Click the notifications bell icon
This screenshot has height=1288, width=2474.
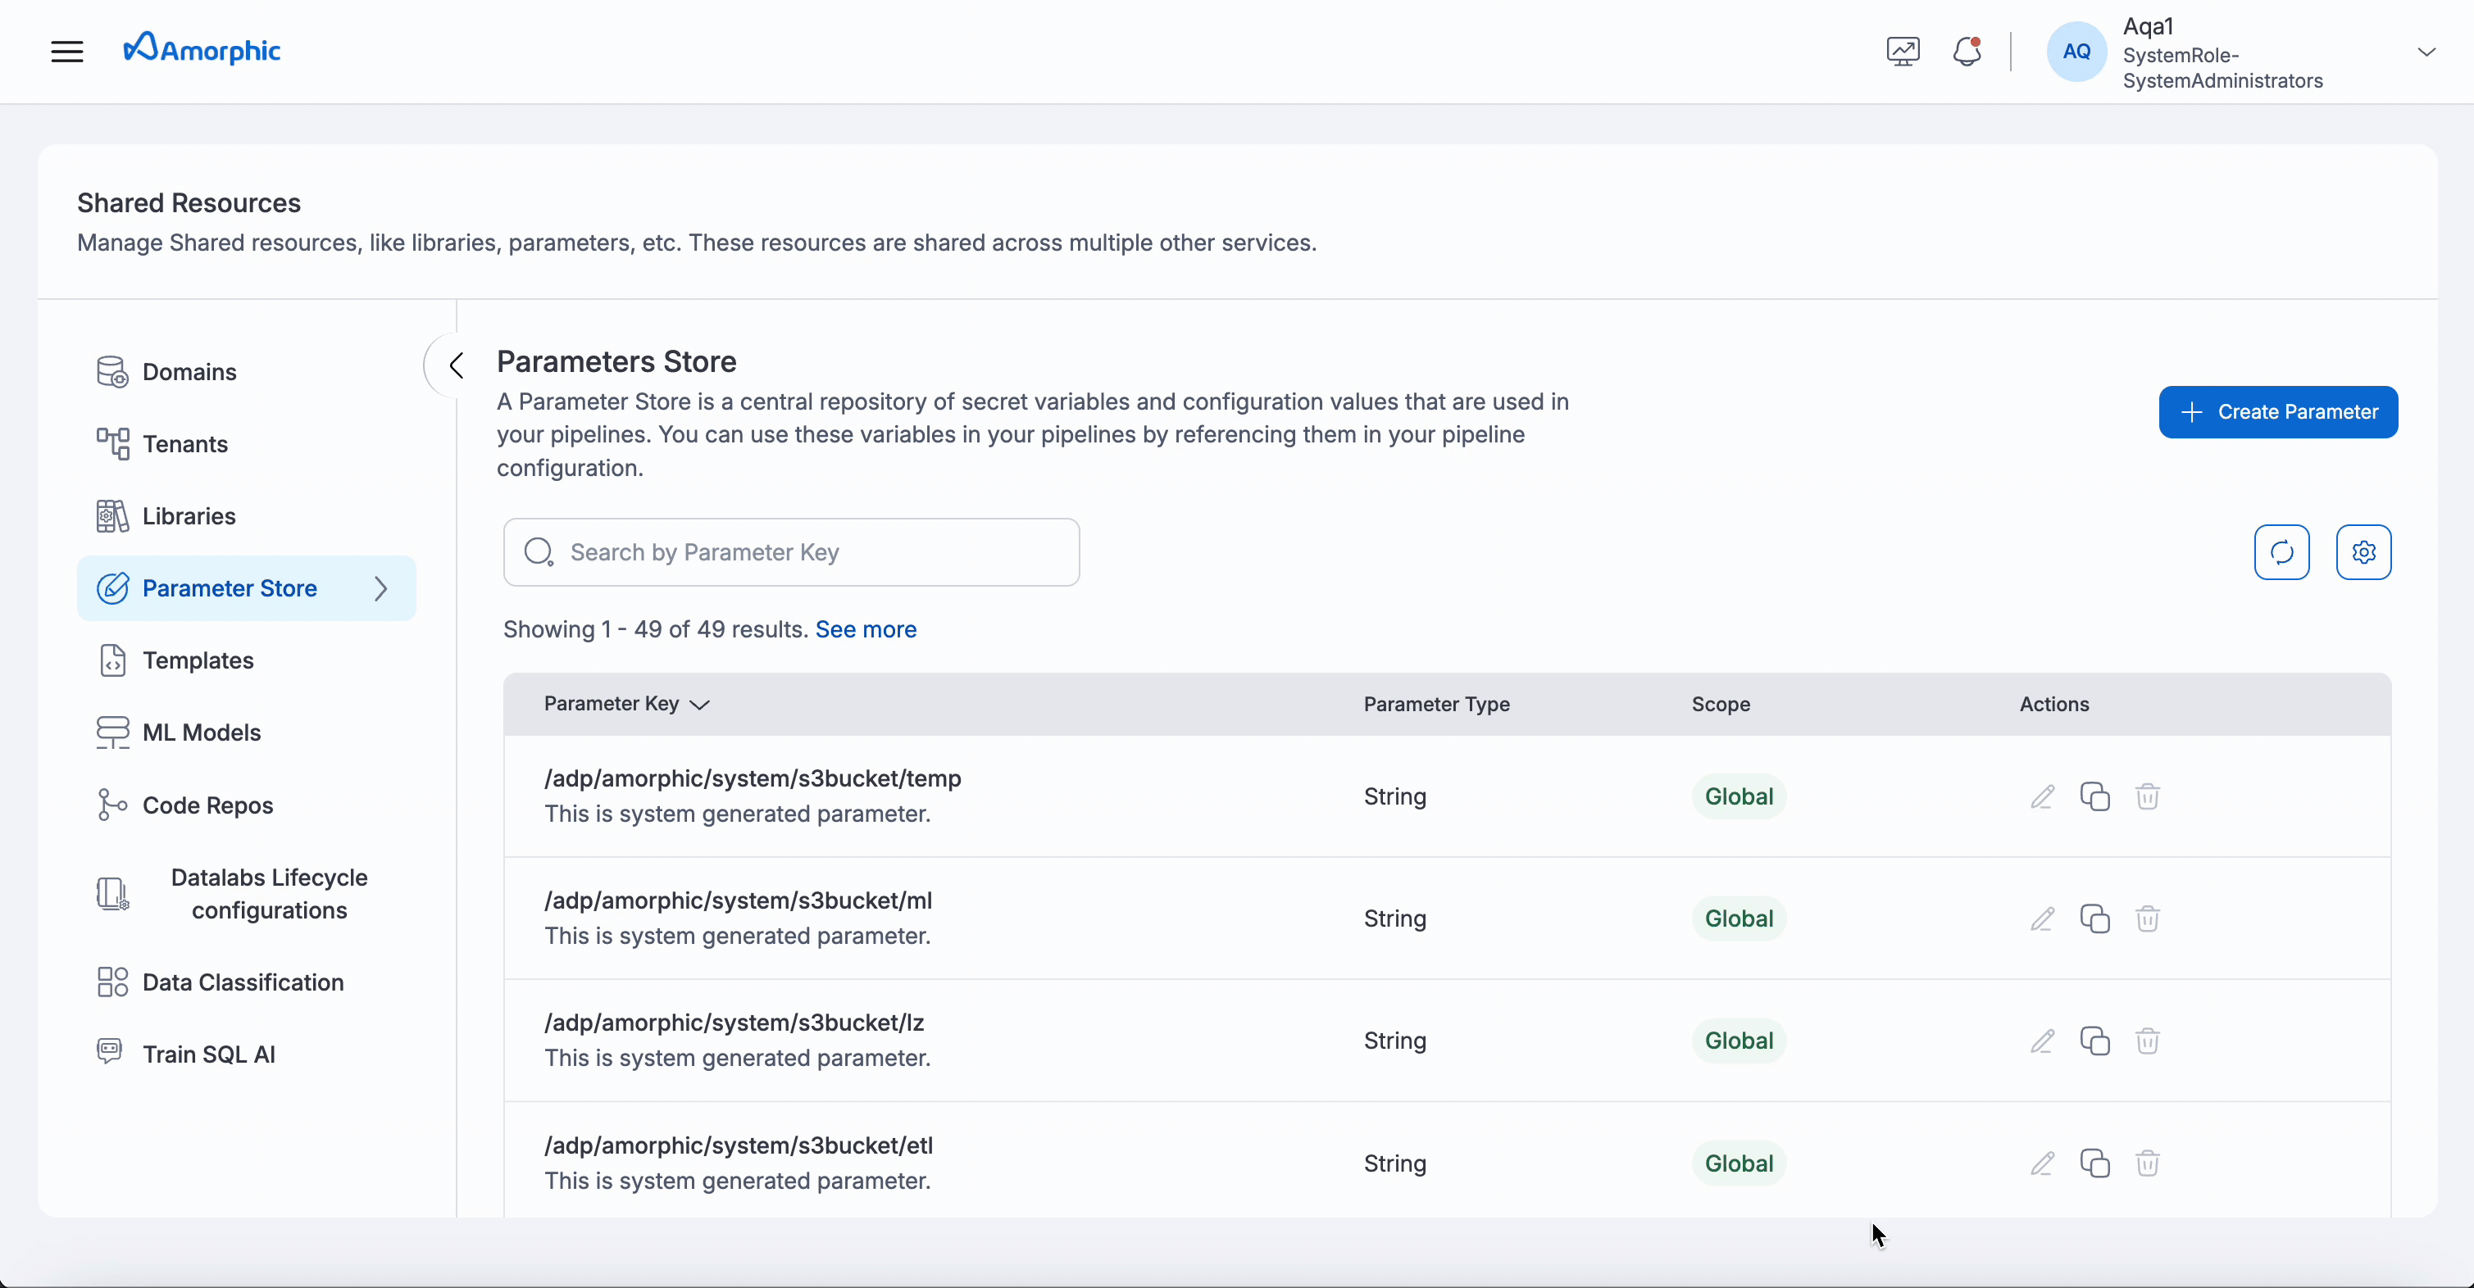tap(1967, 52)
